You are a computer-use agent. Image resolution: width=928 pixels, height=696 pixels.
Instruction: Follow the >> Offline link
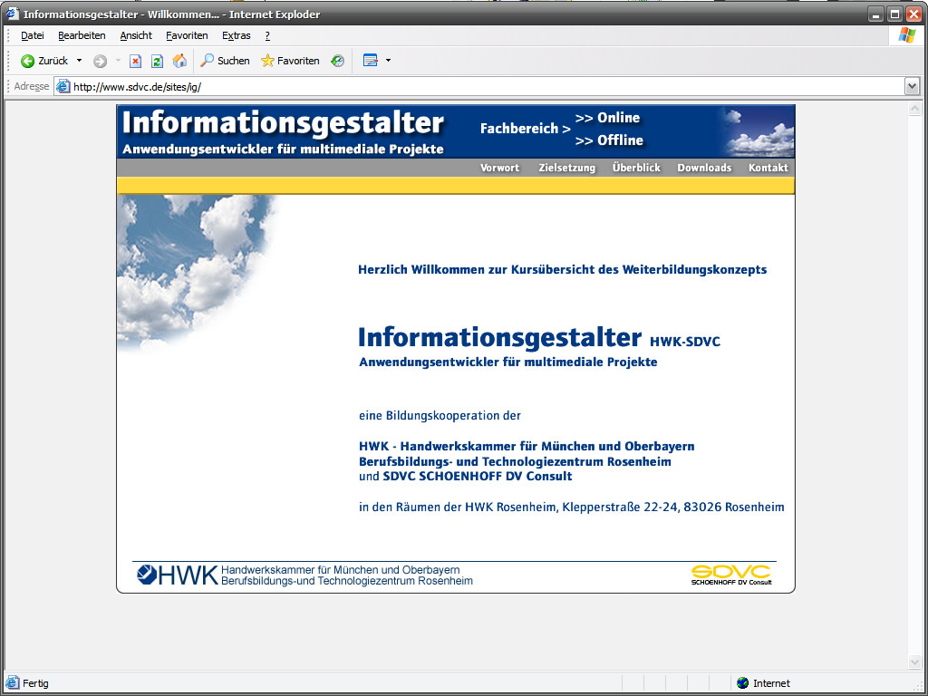[x=609, y=140]
